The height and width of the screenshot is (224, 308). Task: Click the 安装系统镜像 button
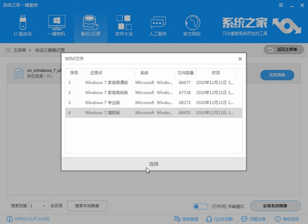275,206
